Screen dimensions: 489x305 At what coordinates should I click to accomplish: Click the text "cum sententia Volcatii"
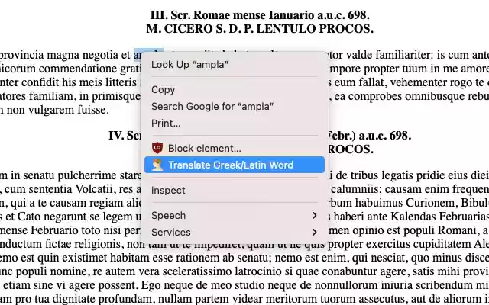tap(64, 189)
